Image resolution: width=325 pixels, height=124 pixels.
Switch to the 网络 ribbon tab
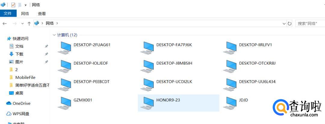pyautogui.click(x=25, y=14)
